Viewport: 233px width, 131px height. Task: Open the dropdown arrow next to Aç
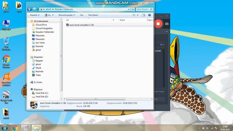53,15
